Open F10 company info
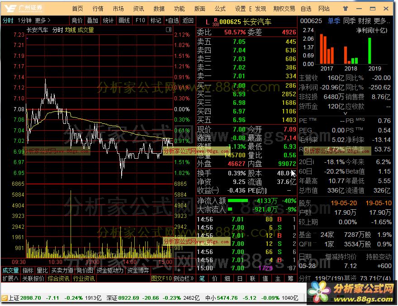Image resolution: width=398 pixels, height=306 pixels. coord(140,20)
